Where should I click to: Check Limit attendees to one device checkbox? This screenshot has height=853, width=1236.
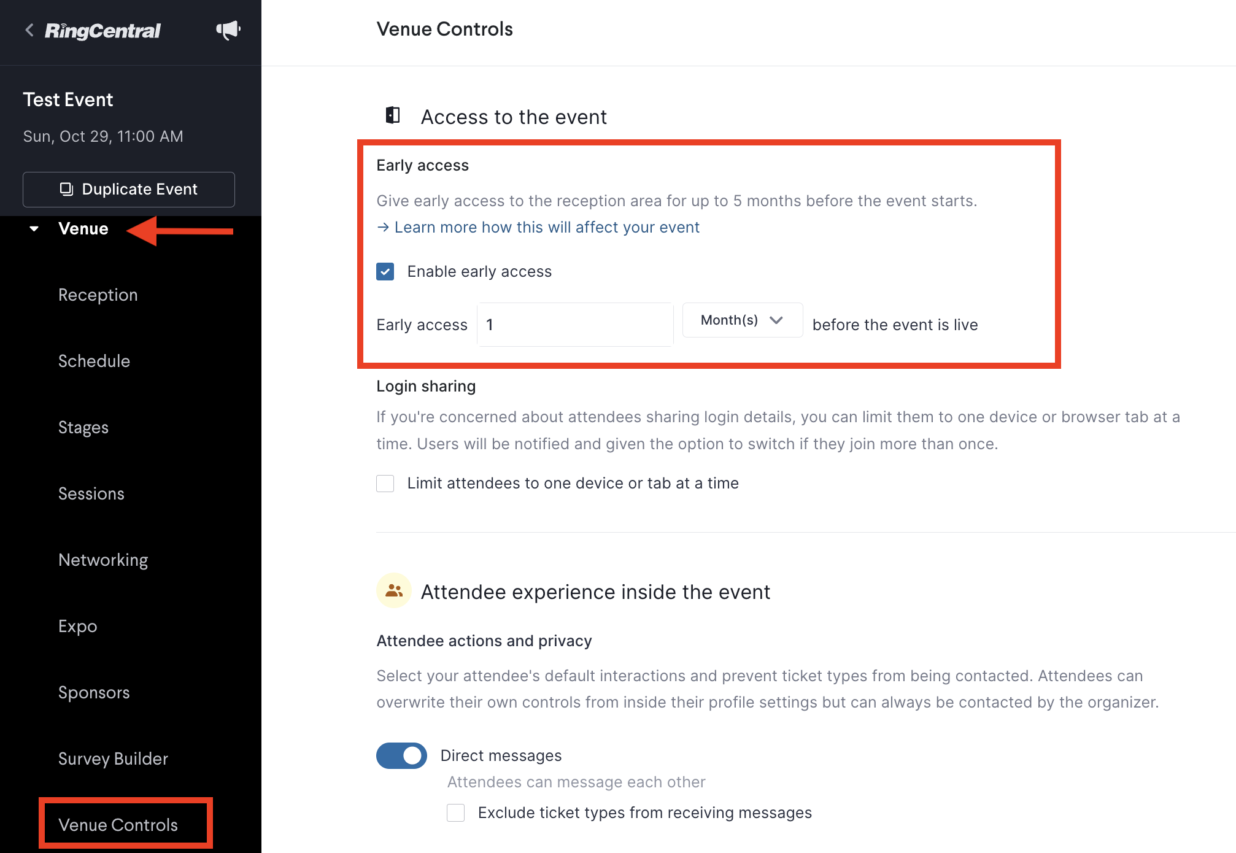click(x=385, y=484)
